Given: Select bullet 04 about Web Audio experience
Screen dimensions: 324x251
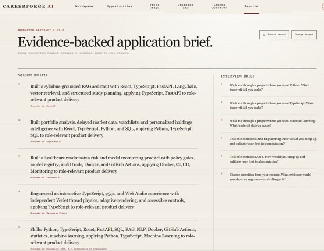Looking at the screenshot, I should 108,200.
